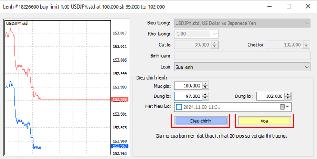Decrease Dung loi with down arrow

tap(287, 98)
